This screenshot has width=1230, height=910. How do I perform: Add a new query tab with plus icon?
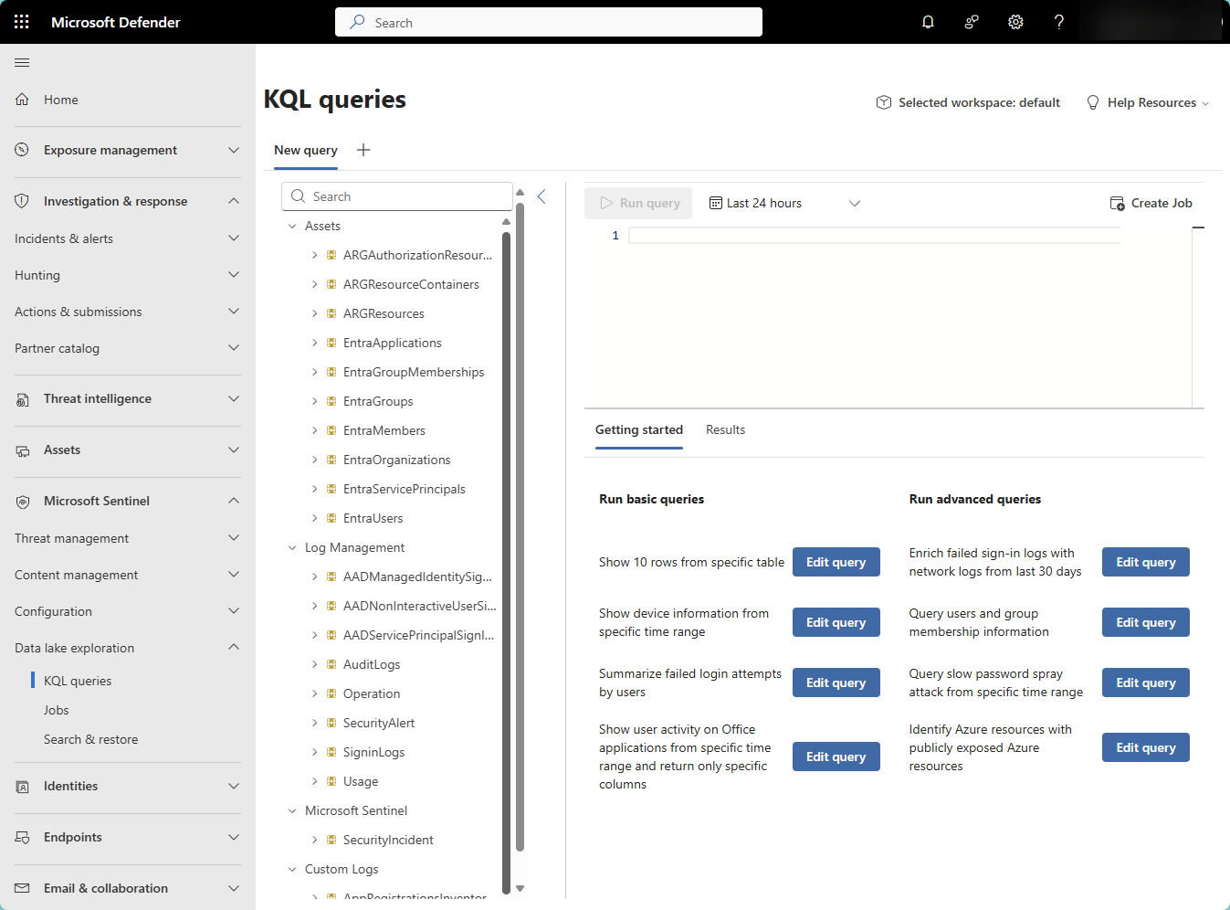coord(363,150)
